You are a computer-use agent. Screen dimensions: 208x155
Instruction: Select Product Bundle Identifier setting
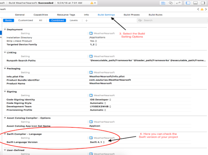point(23,80)
